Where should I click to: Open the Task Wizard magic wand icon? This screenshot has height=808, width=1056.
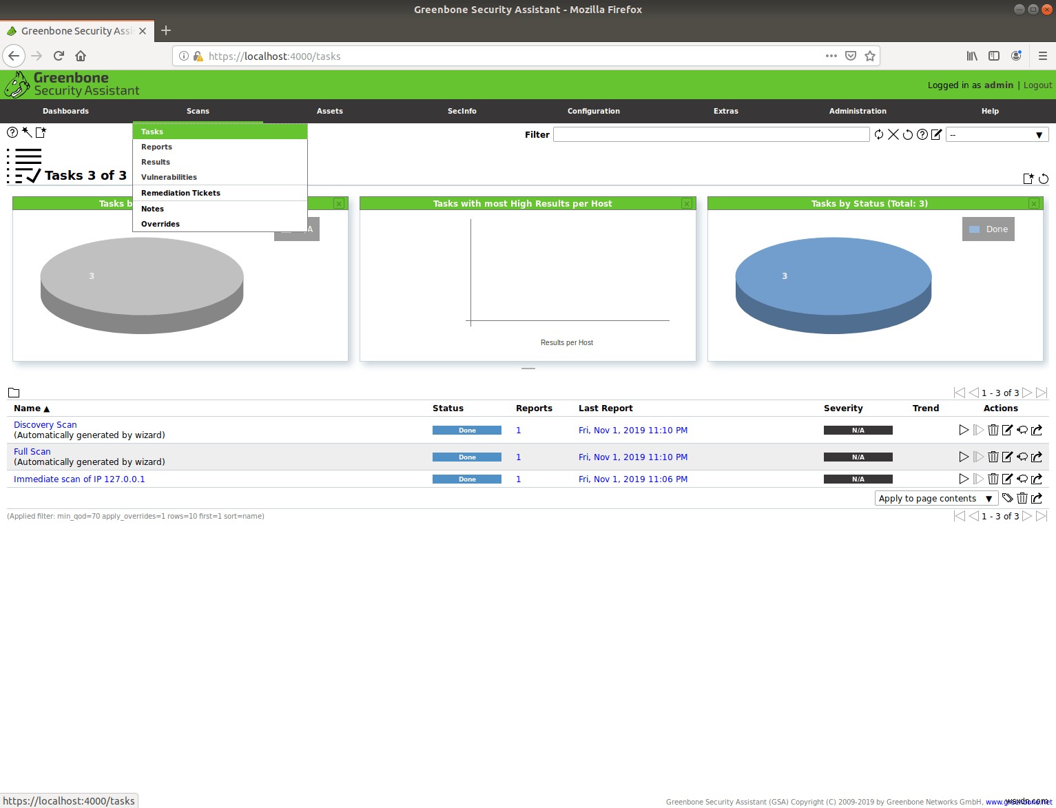[x=26, y=132]
